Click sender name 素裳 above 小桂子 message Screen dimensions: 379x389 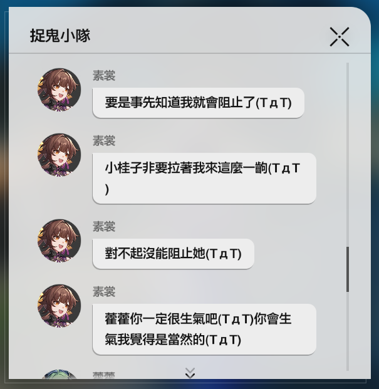tap(104, 141)
